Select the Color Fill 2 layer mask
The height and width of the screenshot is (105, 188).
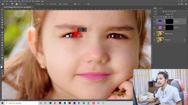pos(169,22)
